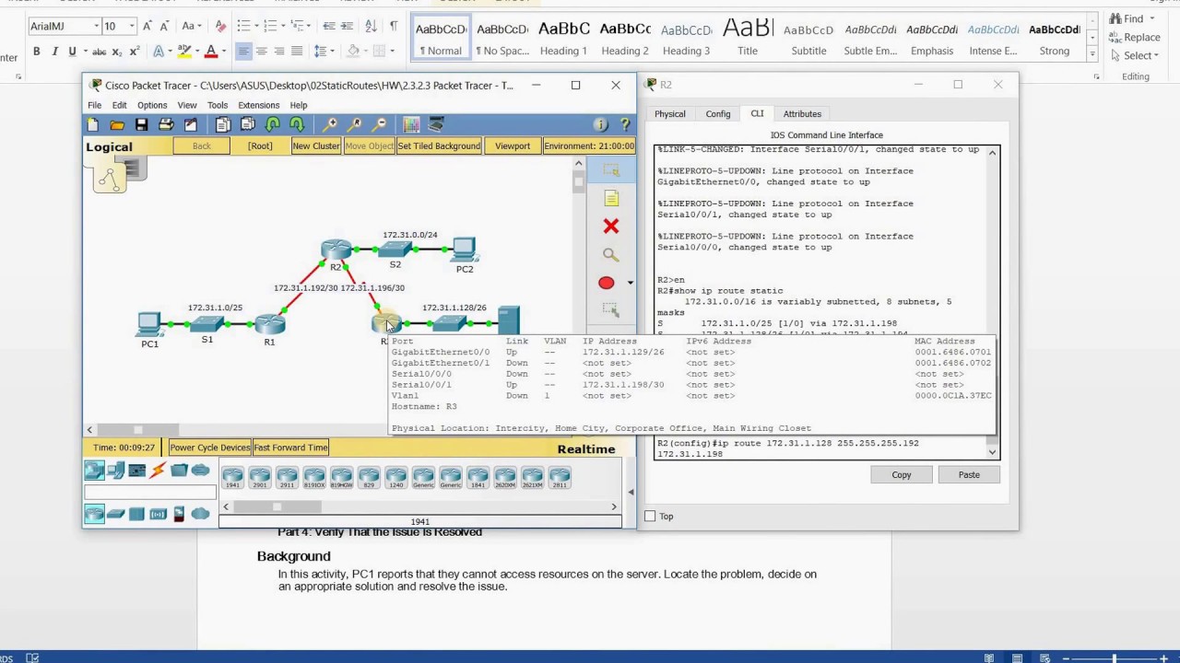This screenshot has height=663, width=1180.
Task: Toggle Strikethrough in Word ribbon
Action: (100, 52)
